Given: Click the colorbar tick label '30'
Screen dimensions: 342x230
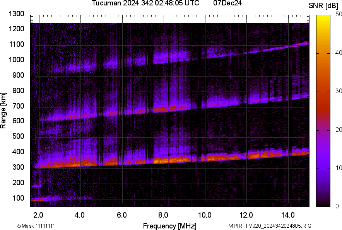Looking at the screenshot, I should coord(339,91).
